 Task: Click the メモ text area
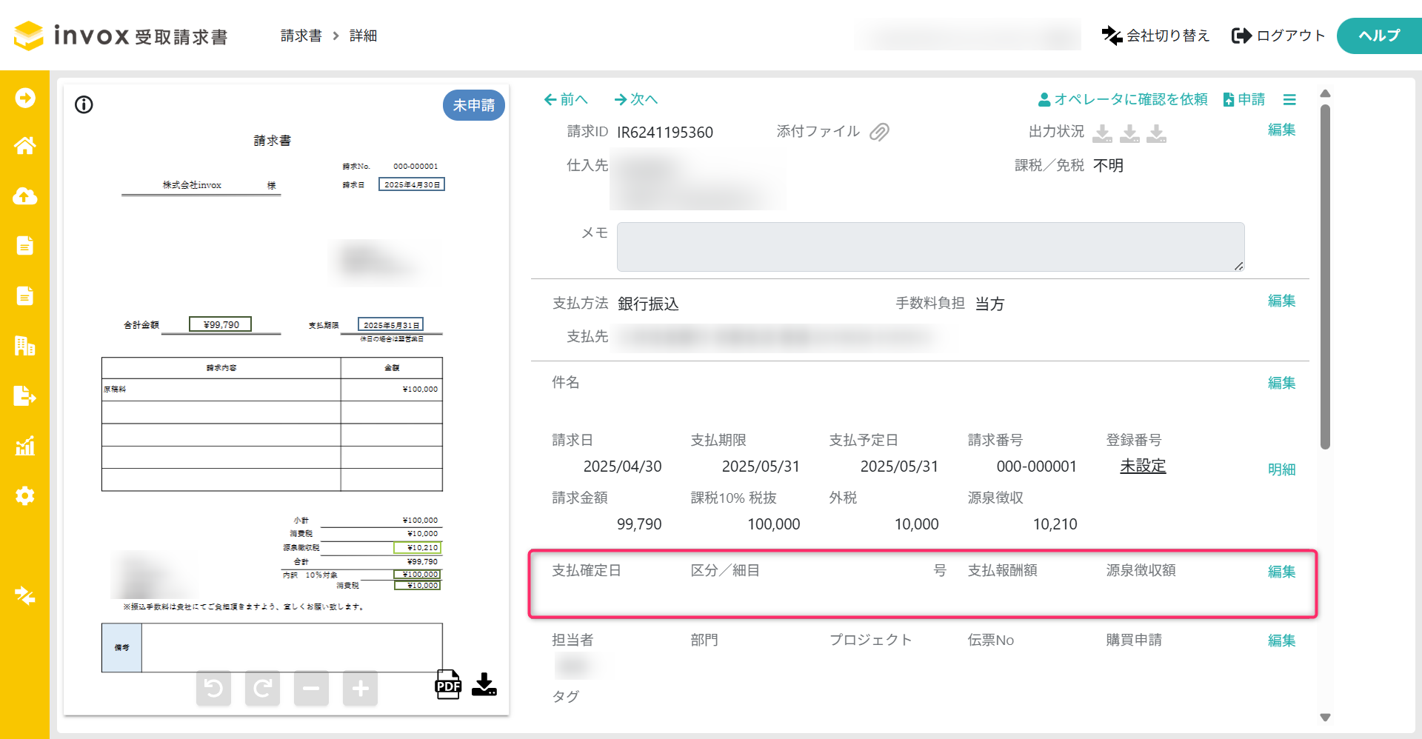[930, 247]
